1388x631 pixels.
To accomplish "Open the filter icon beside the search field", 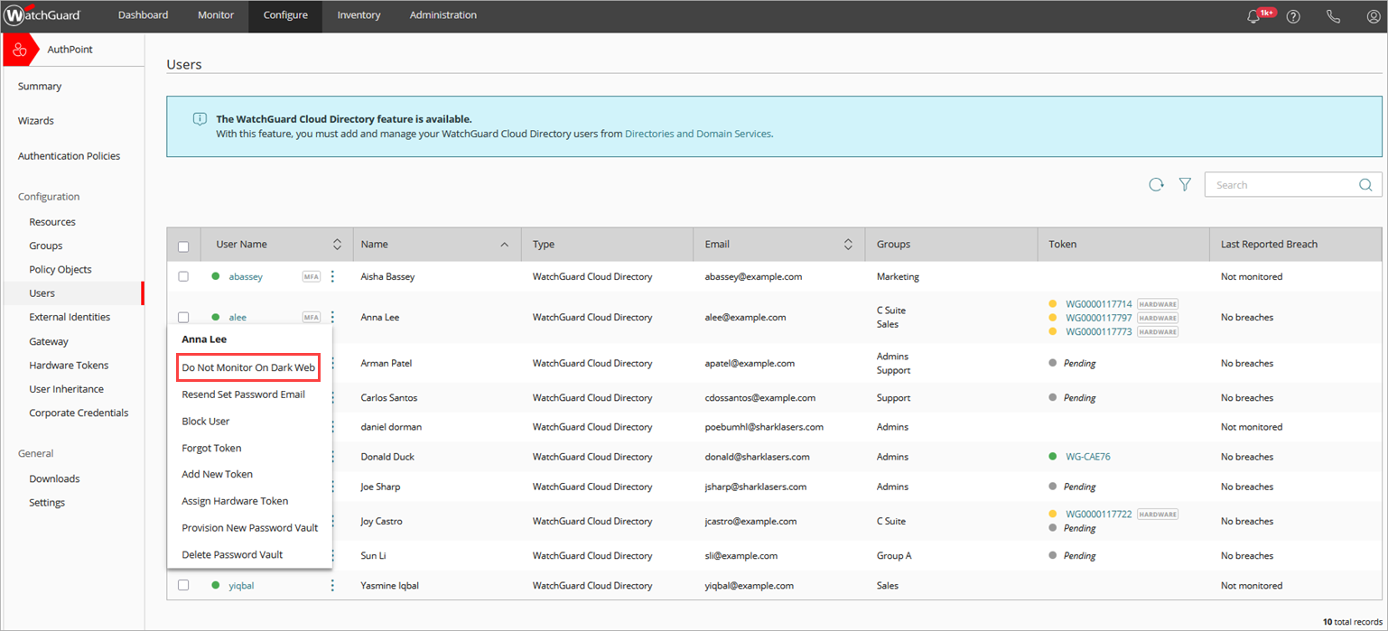I will 1185,184.
